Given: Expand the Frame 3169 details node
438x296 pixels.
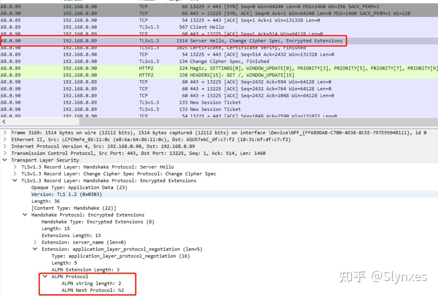Looking at the screenshot, I should tap(5, 133).
